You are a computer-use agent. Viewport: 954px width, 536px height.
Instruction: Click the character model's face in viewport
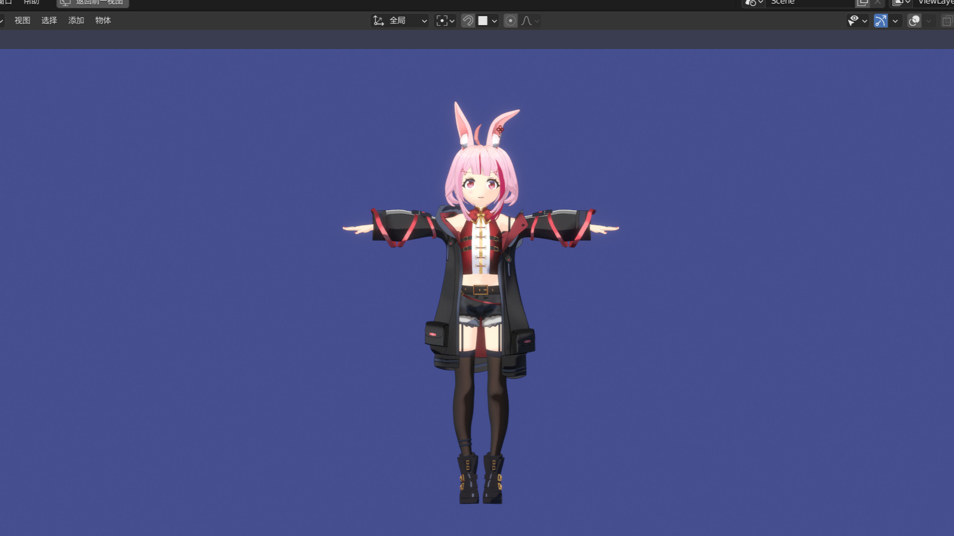tap(481, 184)
